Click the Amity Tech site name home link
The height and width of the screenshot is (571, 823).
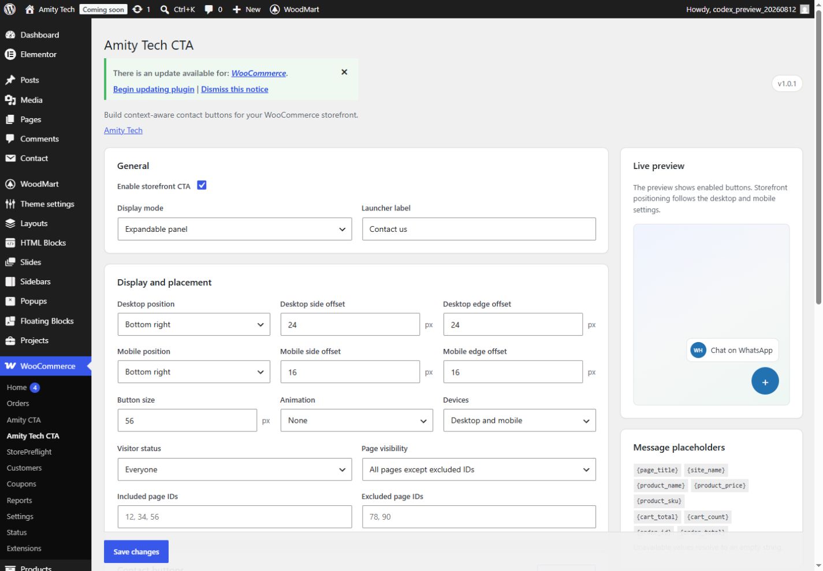(x=50, y=9)
